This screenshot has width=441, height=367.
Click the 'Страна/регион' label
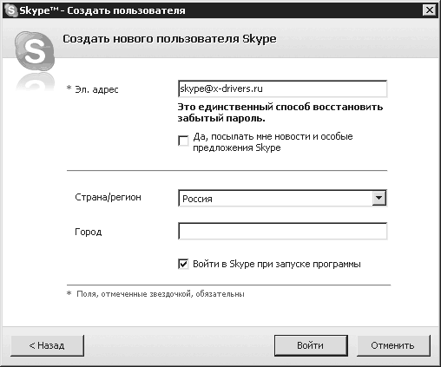108,197
